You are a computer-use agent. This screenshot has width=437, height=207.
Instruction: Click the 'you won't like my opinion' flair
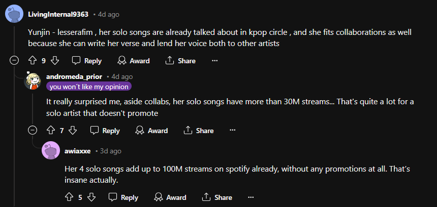pos(89,86)
